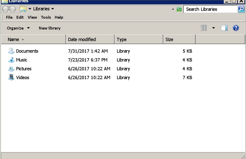Refresh the view with the address bar icon

[179, 9]
